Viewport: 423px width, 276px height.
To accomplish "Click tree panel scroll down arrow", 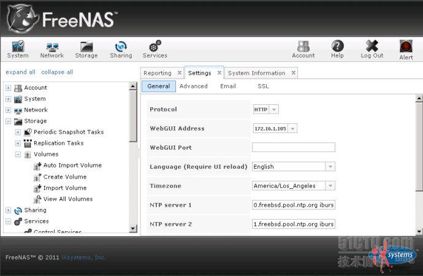I will click(133, 229).
